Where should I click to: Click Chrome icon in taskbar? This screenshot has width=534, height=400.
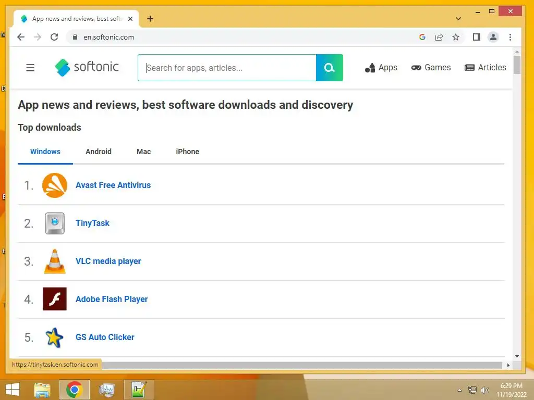(75, 390)
